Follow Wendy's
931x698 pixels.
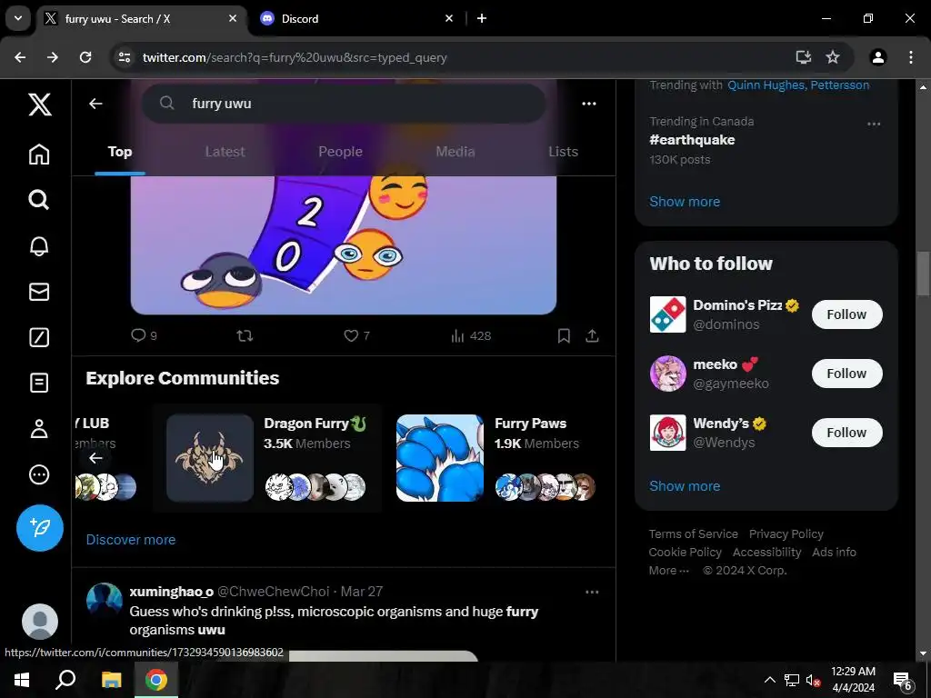[x=846, y=432]
